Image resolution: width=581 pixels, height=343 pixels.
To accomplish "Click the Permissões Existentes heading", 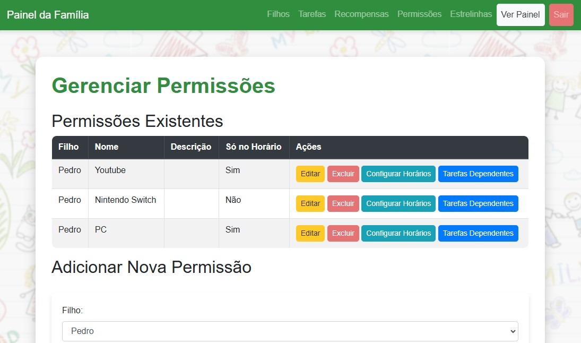I will 137,121.
